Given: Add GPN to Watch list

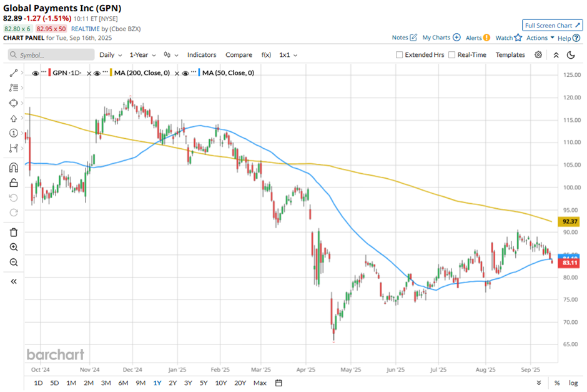Looking at the screenshot, I should [508, 38].
